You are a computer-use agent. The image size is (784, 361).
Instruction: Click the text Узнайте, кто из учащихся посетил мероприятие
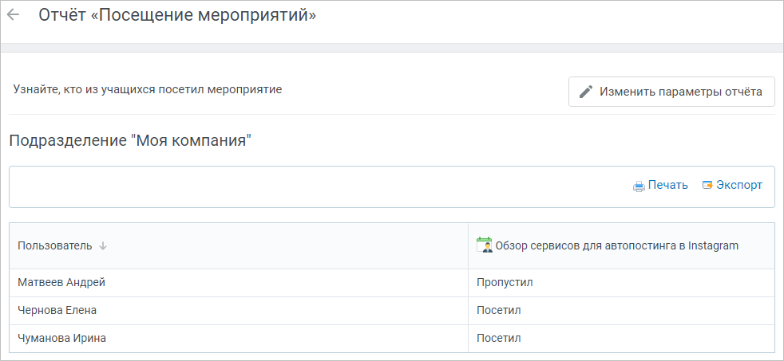click(x=148, y=90)
